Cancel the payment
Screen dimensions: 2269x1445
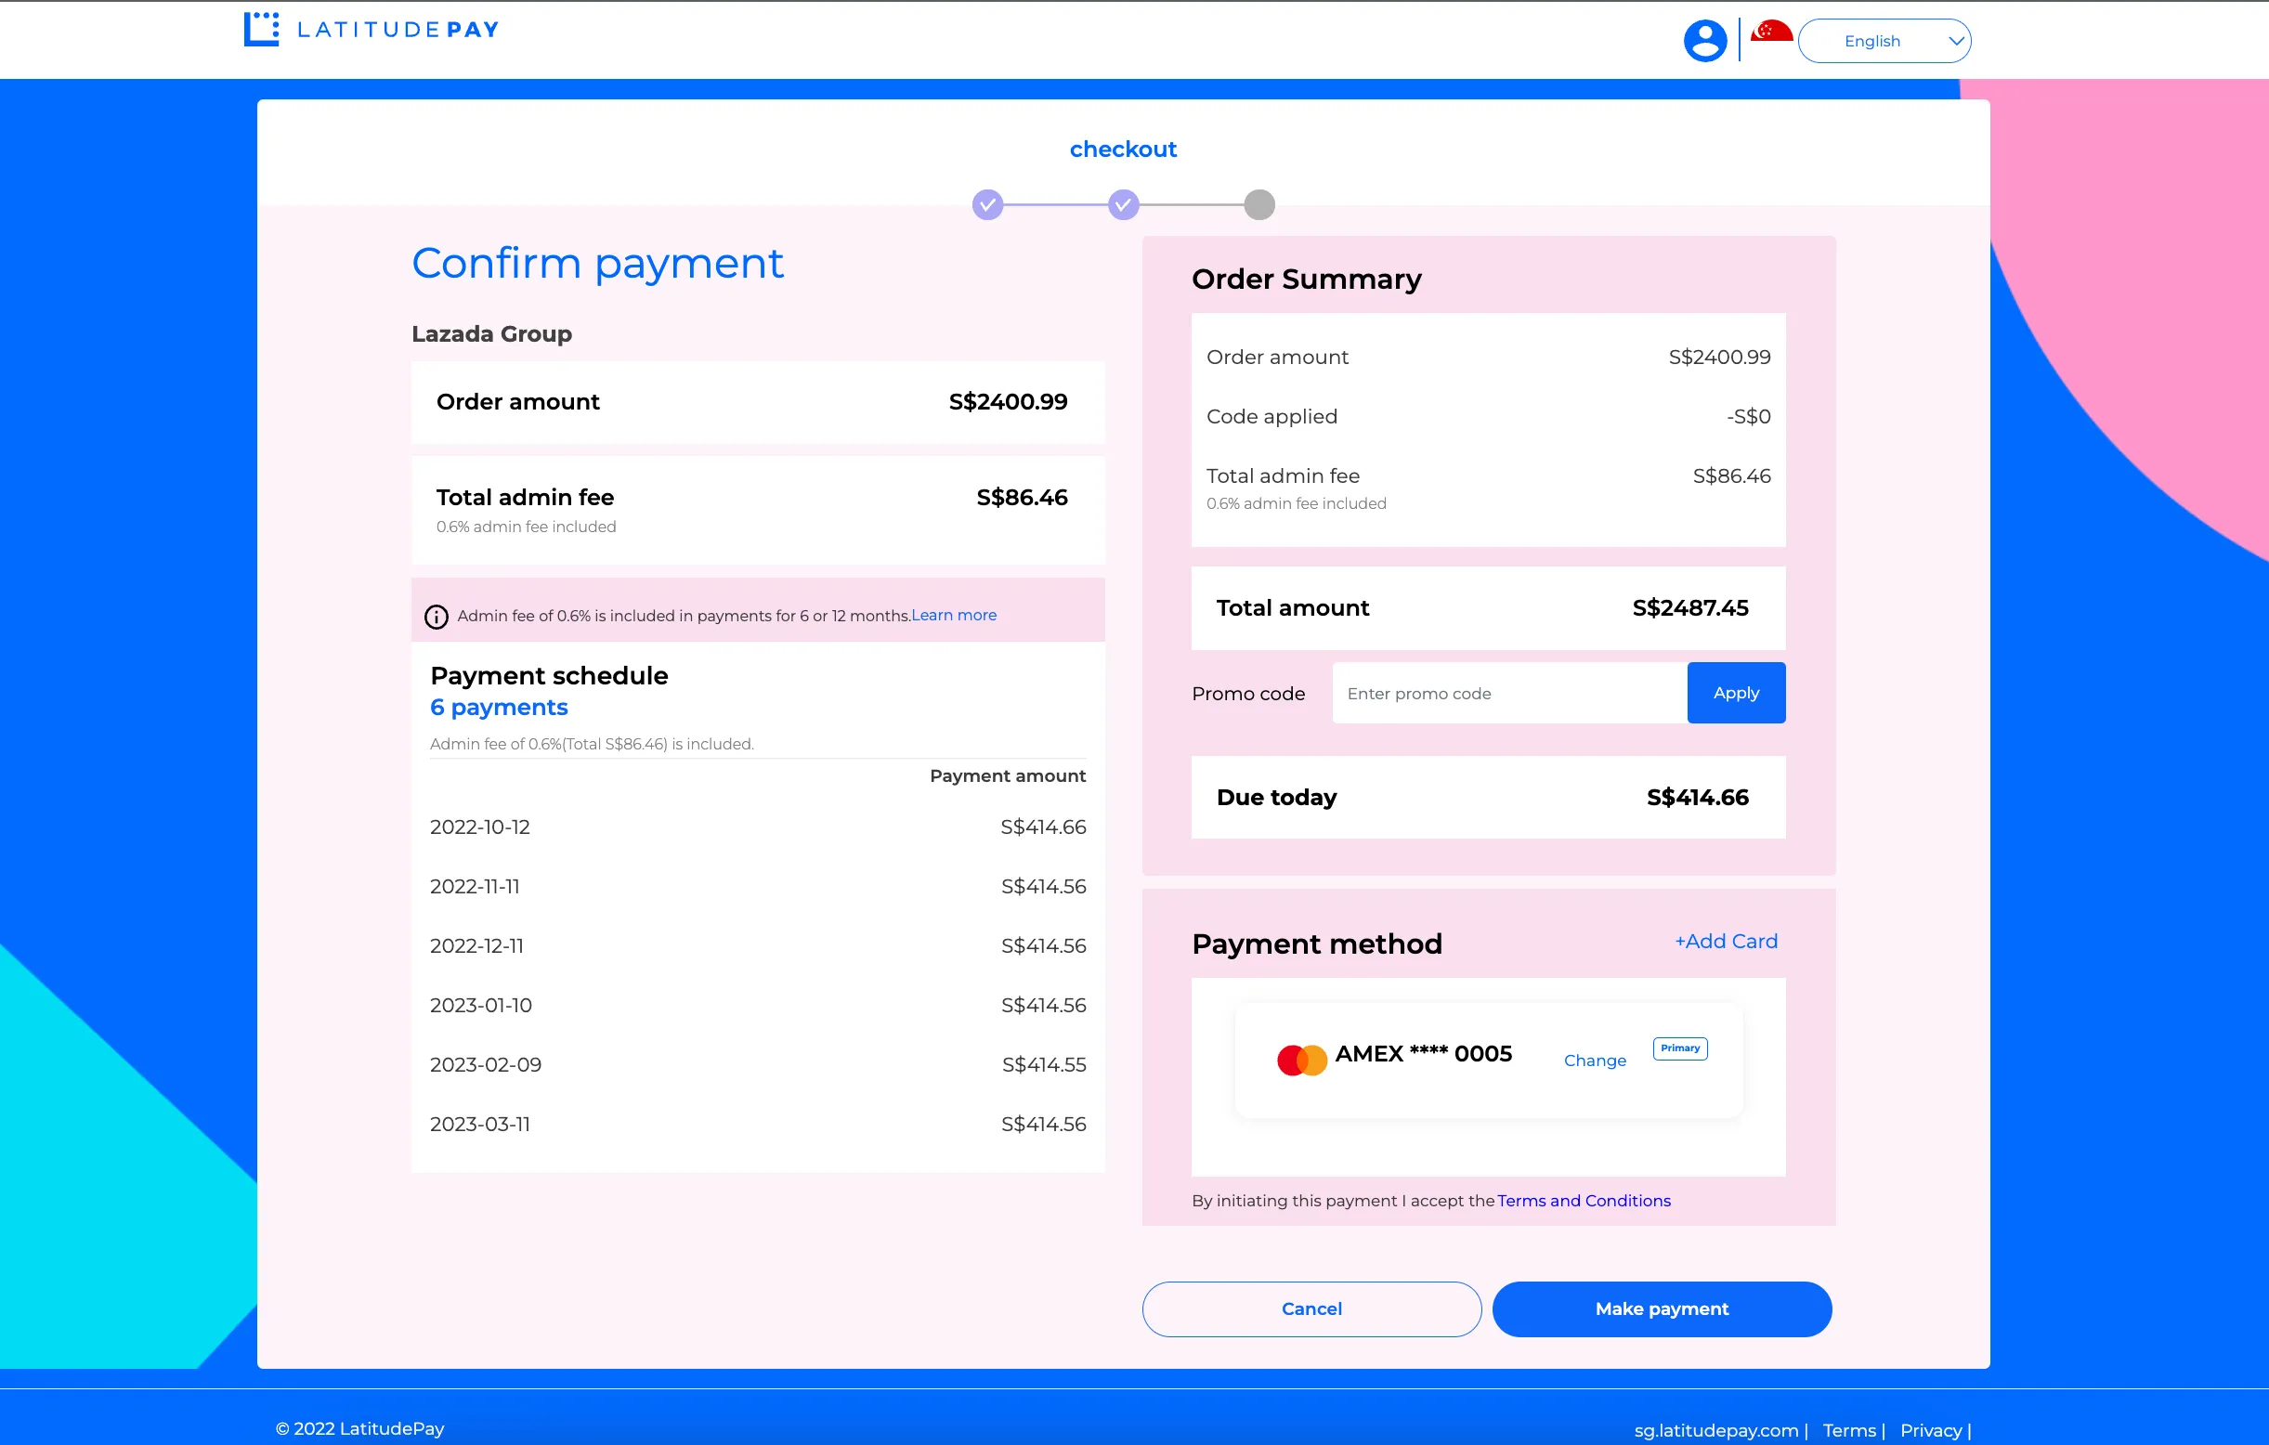(x=1311, y=1309)
